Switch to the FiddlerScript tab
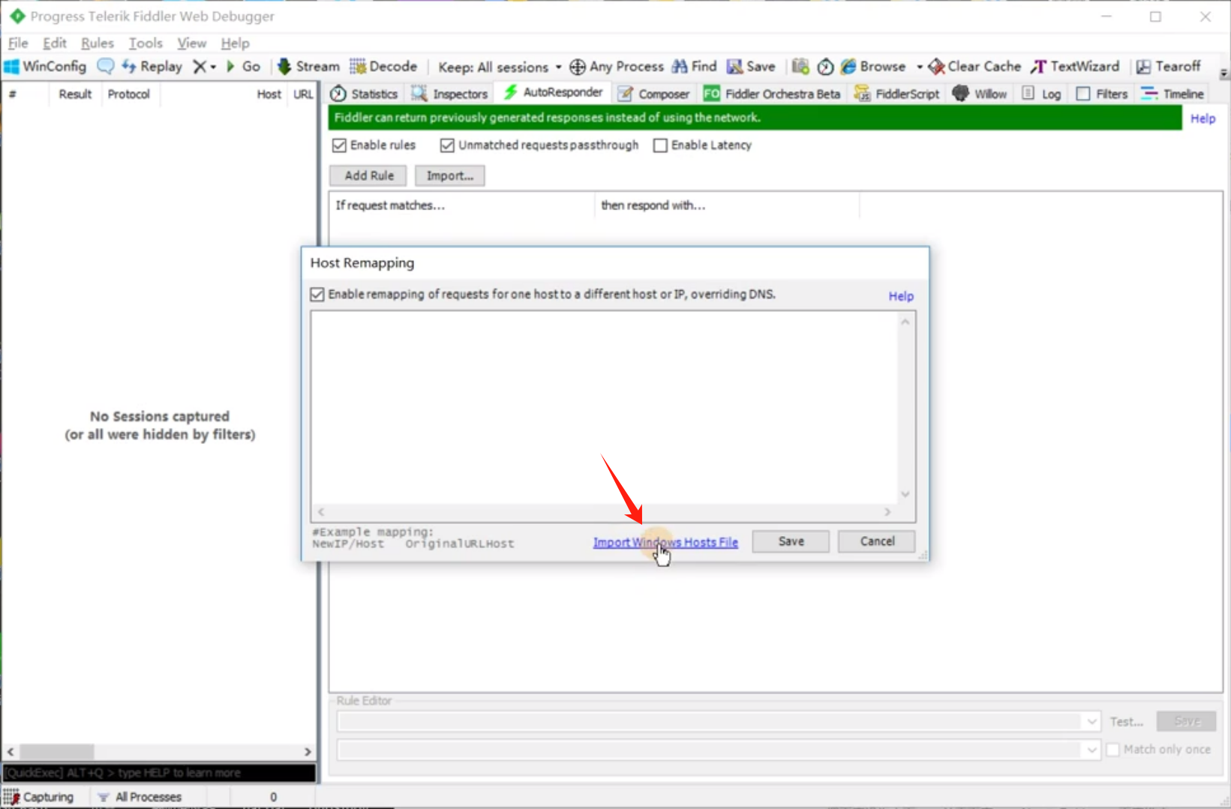The width and height of the screenshot is (1231, 809). click(x=897, y=94)
